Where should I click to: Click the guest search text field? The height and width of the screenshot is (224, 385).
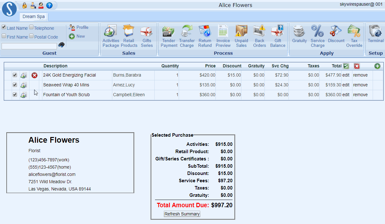pos(29,46)
